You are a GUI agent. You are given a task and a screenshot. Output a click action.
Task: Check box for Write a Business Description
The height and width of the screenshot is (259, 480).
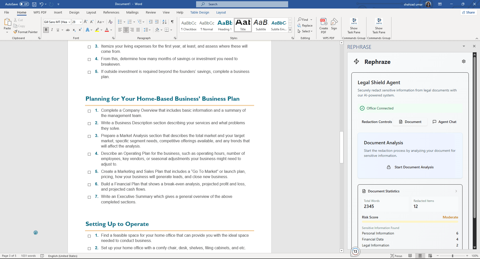(89, 123)
